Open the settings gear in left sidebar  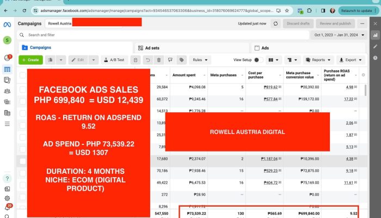click(7, 198)
